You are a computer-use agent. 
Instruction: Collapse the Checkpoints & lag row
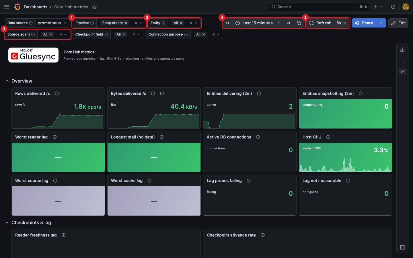(7, 222)
